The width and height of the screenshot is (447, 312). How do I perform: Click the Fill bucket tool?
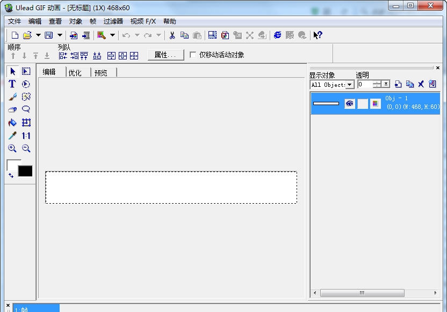coord(12,122)
